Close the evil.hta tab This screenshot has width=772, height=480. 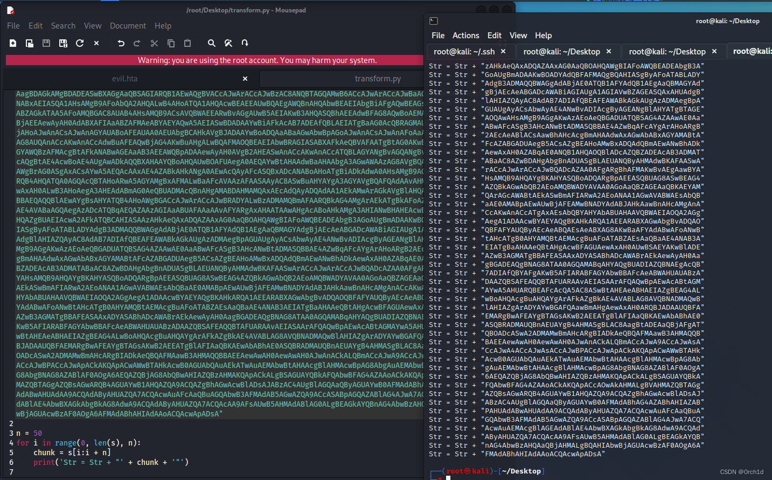coord(245,79)
